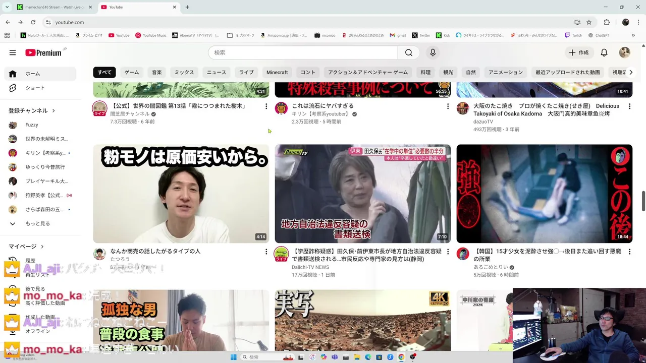The width and height of the screenshot is (646, 363).
Task: Select the 料理 filter chip
Action: [425, 72]
